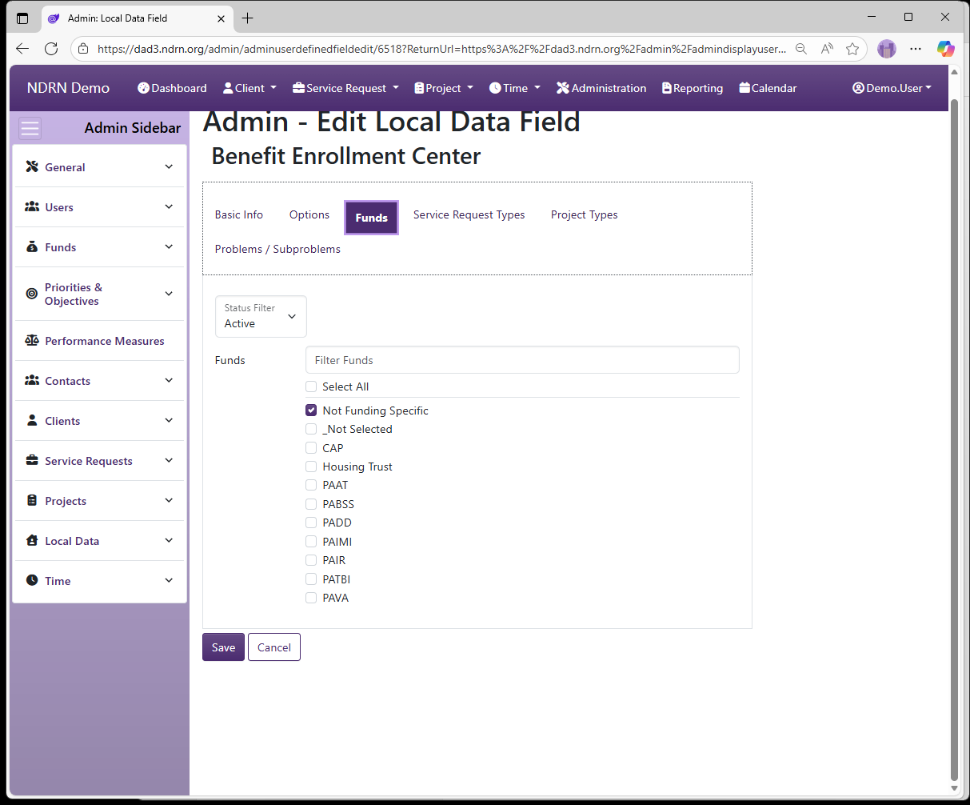This screenshot has width=970, height=805.
Task: Click the hamburger icon in Admin Sidebar
Action: [x=30, y=129]
